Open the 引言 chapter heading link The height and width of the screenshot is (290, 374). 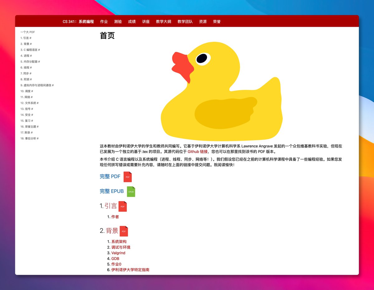click(111, 206)
